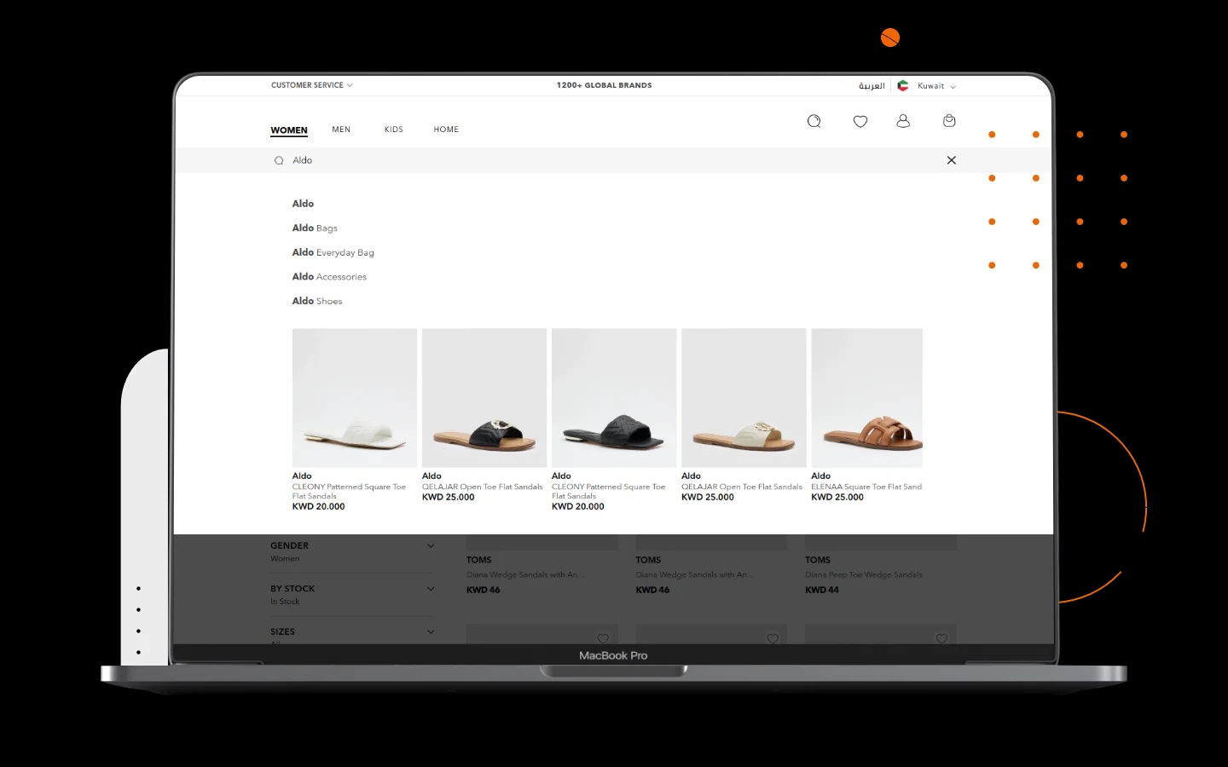Select the Aldo Shoes suggestion
The image size is (1228, 767).
317,301
